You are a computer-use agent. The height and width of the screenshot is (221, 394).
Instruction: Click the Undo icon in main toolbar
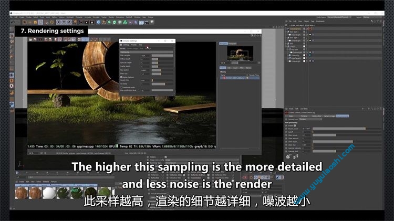13,22
